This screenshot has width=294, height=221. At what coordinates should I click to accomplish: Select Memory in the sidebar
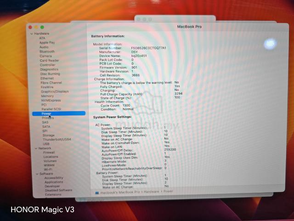point(47,96)
